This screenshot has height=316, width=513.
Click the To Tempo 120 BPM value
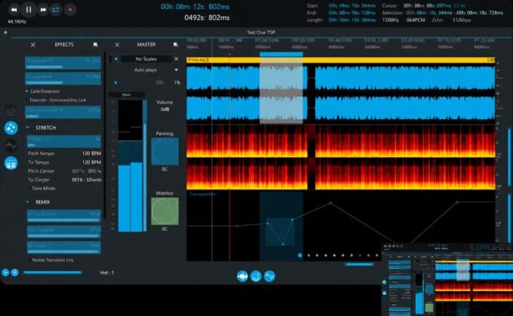(92, 162)
